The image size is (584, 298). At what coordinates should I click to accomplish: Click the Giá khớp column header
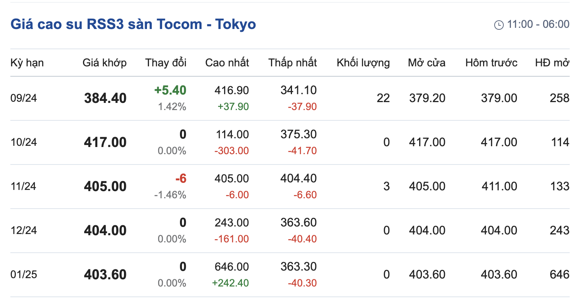[x=104, y=63]
